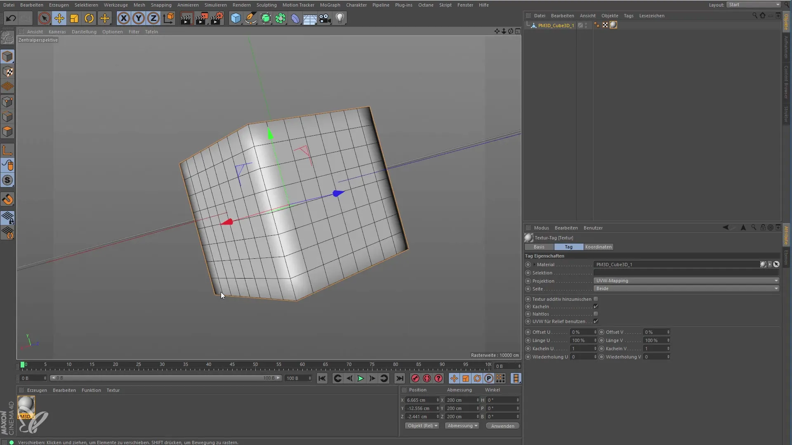792x445 pixels.
Task: Open the spline pen tool icon
Action: [x=251, y=18]
